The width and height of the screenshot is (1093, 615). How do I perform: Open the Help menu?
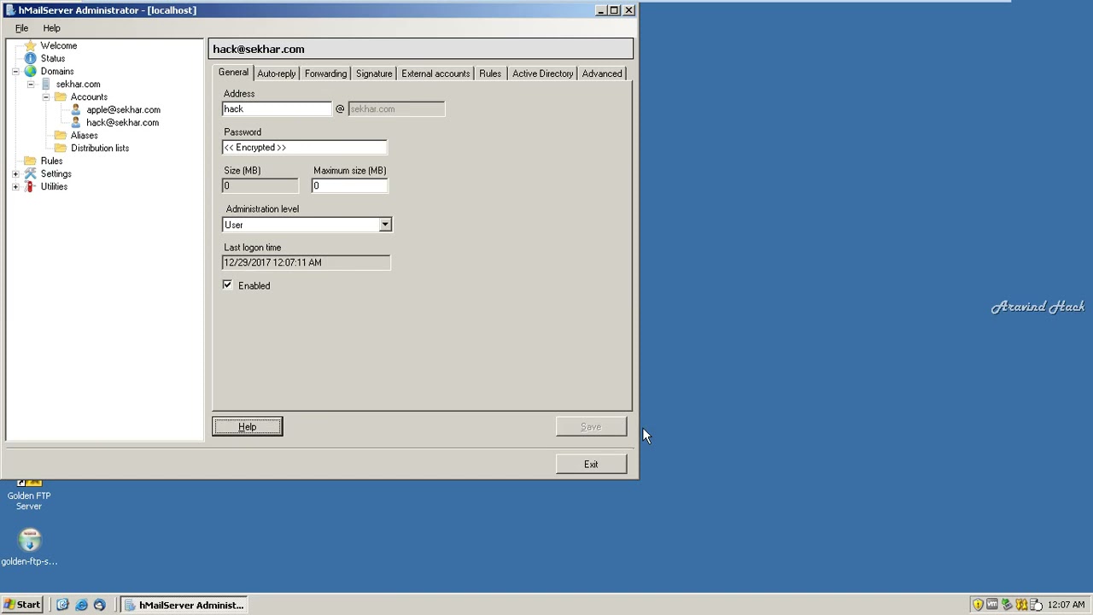51,28
